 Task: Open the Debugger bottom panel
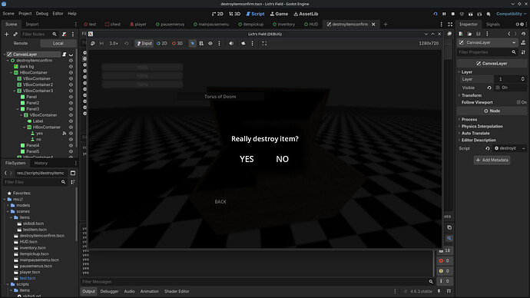point(110,291)
